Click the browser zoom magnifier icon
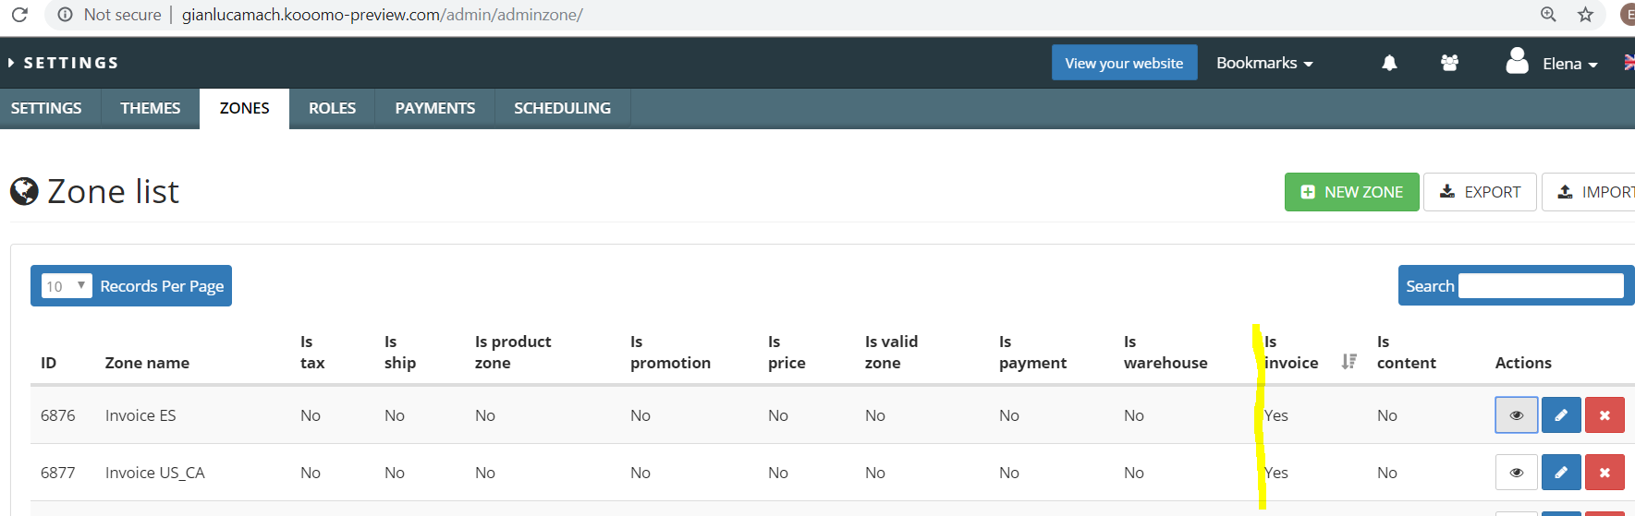 click(1548, 15)
